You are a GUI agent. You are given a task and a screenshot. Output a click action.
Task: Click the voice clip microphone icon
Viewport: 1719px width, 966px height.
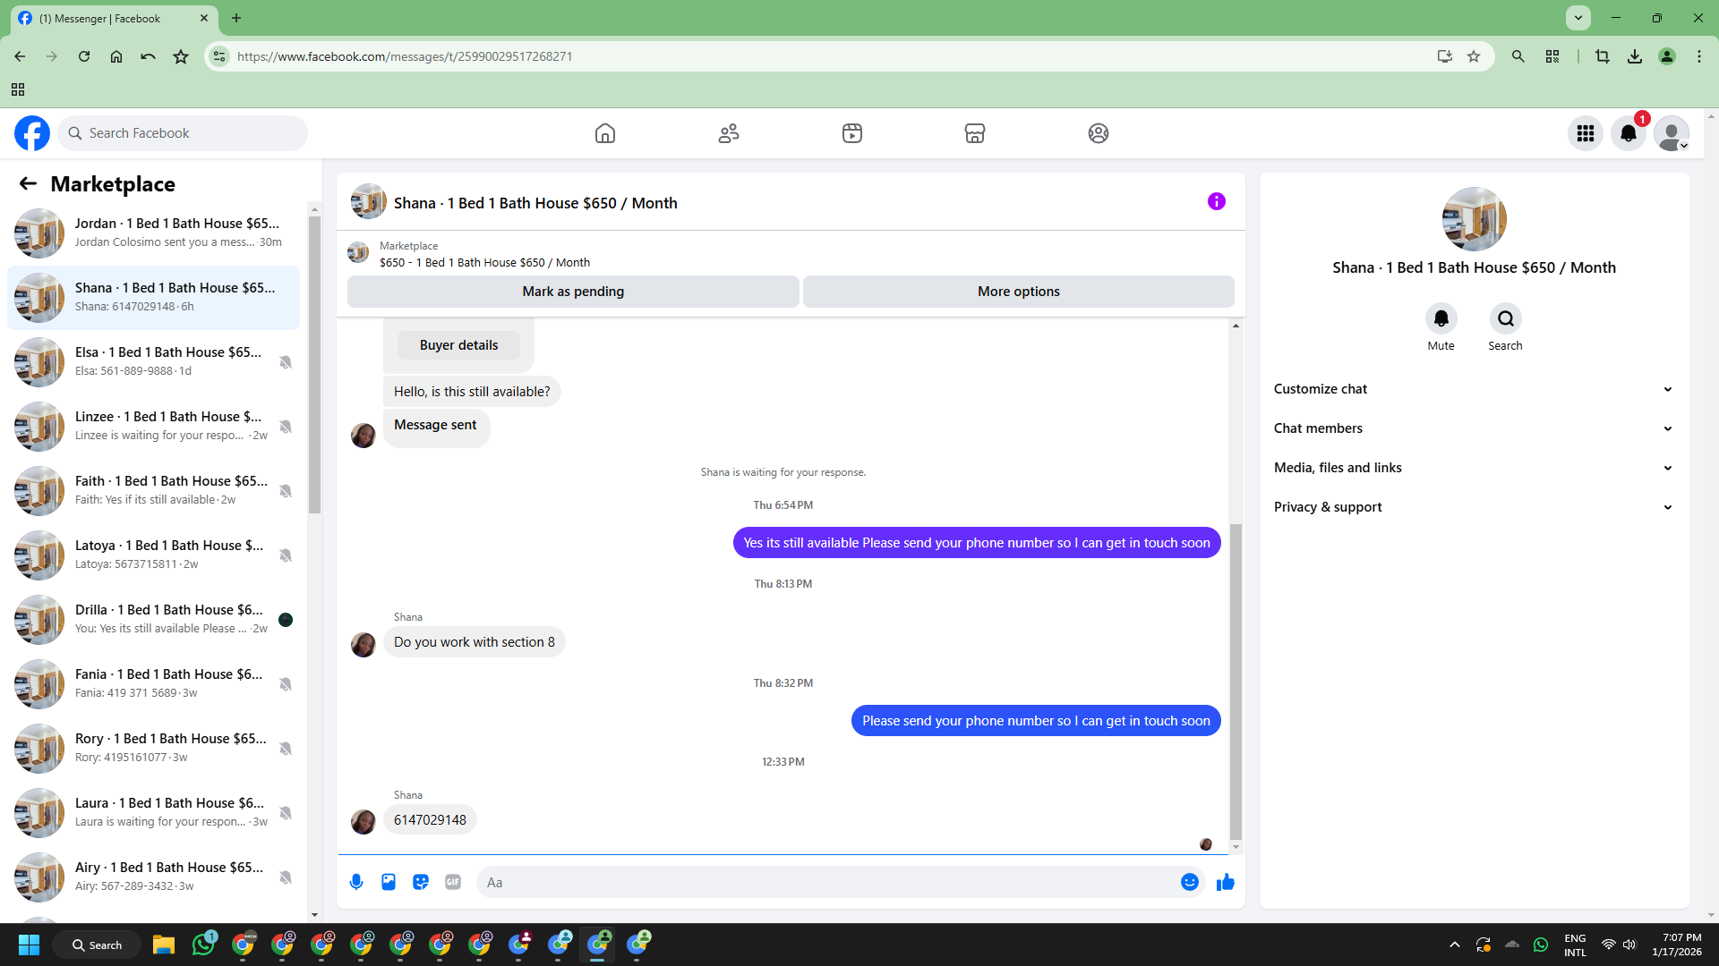356,882
